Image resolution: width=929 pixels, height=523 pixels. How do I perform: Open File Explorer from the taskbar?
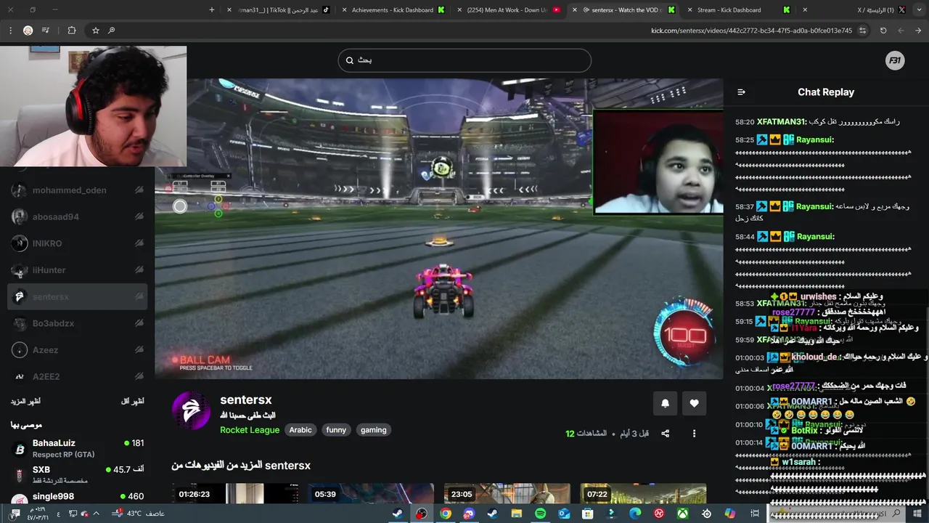(x=516, y=514)
